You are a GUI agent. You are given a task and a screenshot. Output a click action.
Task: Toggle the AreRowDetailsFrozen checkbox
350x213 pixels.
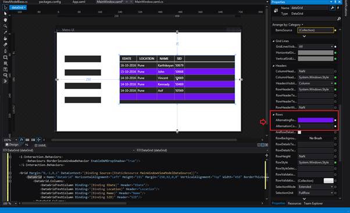(x=299, y=132)
